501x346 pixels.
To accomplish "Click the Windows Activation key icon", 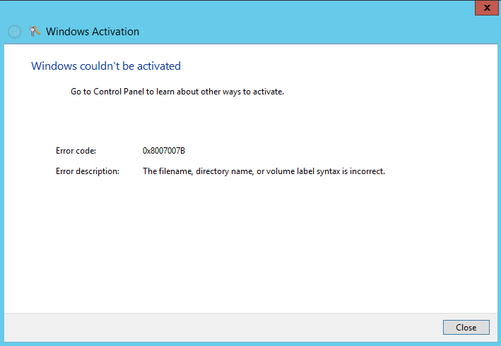I will point(35,31).
